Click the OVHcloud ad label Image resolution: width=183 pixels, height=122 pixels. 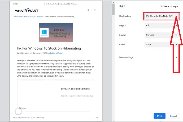click(22, 108)
